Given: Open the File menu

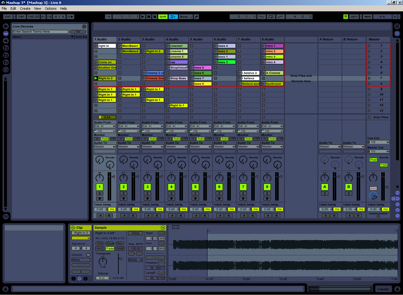Looking at the screenshot, I should point(4,9).
